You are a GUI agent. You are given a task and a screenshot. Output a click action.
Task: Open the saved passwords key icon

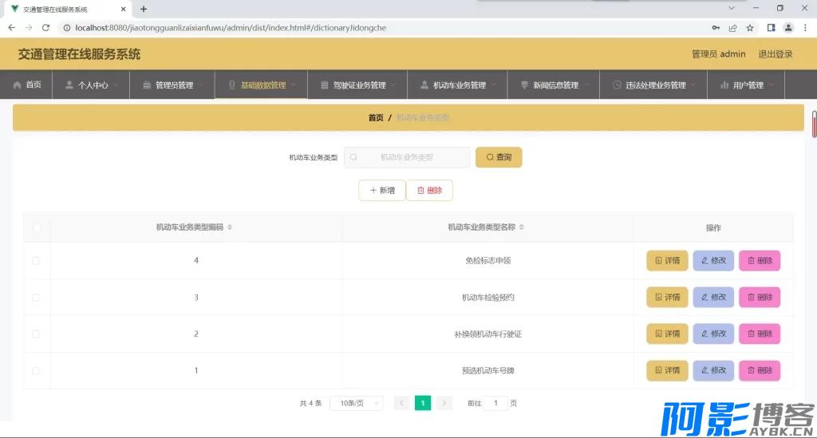(716, 28)
